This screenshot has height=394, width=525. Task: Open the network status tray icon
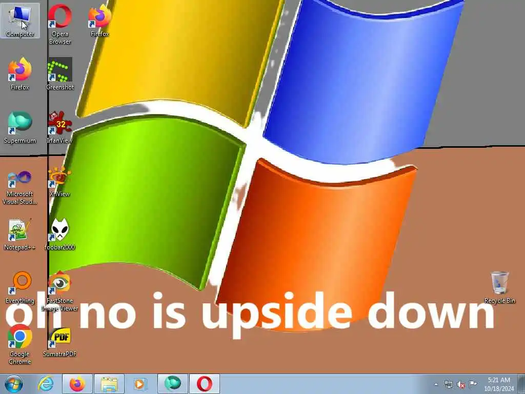click(x=448, y=384)
